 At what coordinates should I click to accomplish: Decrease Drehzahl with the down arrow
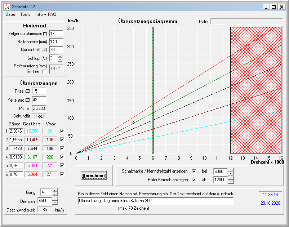[55, 203]
